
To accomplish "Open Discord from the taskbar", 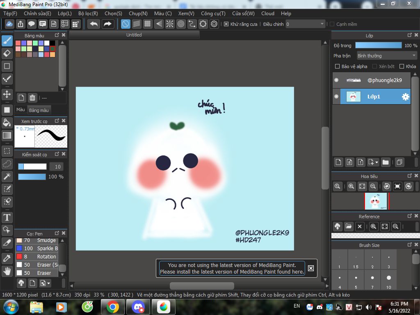I will point(138,307).
